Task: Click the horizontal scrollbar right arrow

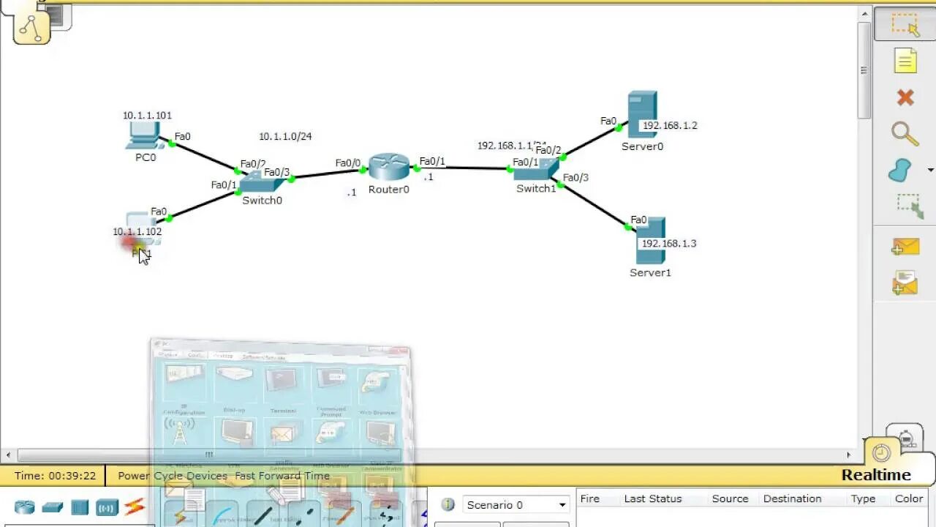Action: (x=848, y=455)
